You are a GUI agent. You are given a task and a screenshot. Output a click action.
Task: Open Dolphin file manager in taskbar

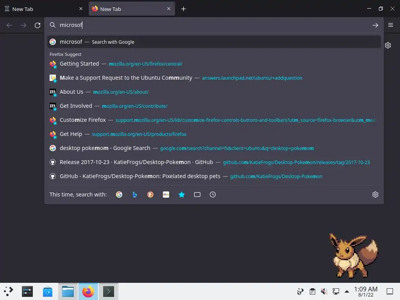tap(68, 291)
